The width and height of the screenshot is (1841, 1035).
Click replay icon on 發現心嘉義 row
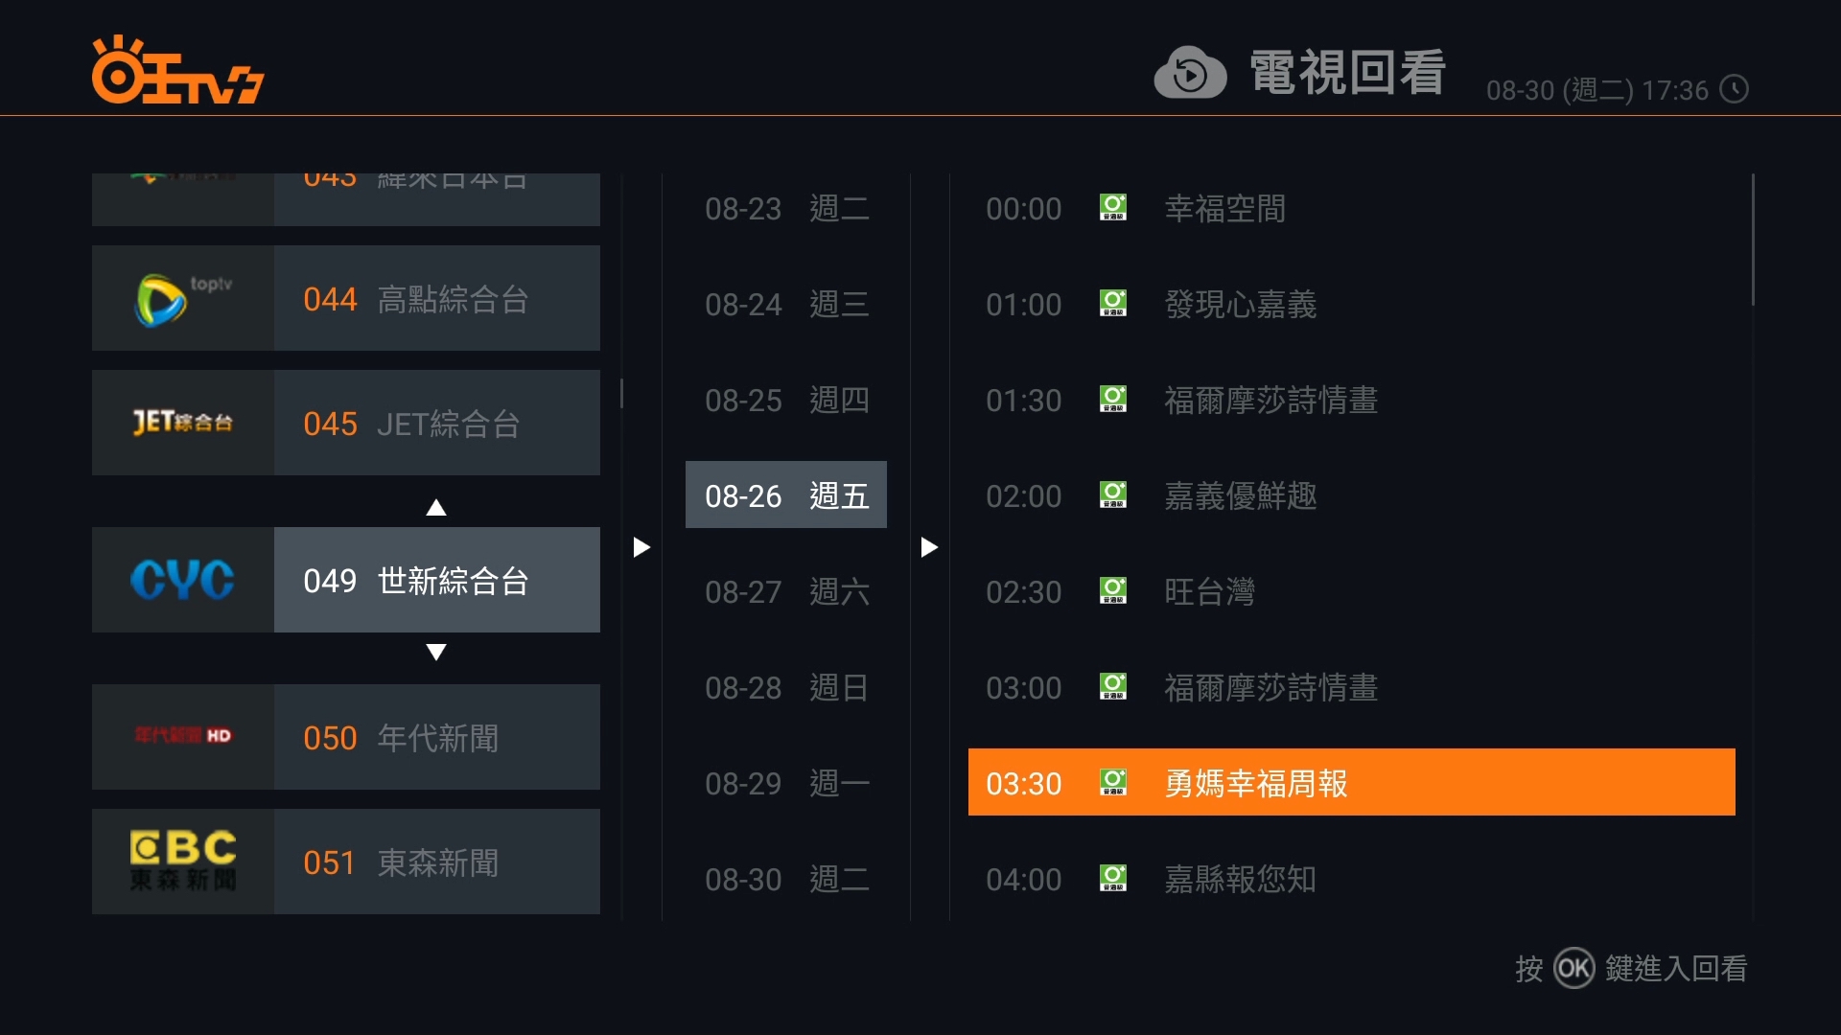[1113, 303]
